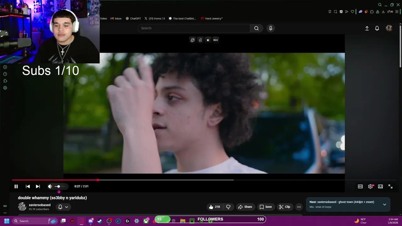Open the player settings gear
Screen dimensions: 402x226
[370, 186]
